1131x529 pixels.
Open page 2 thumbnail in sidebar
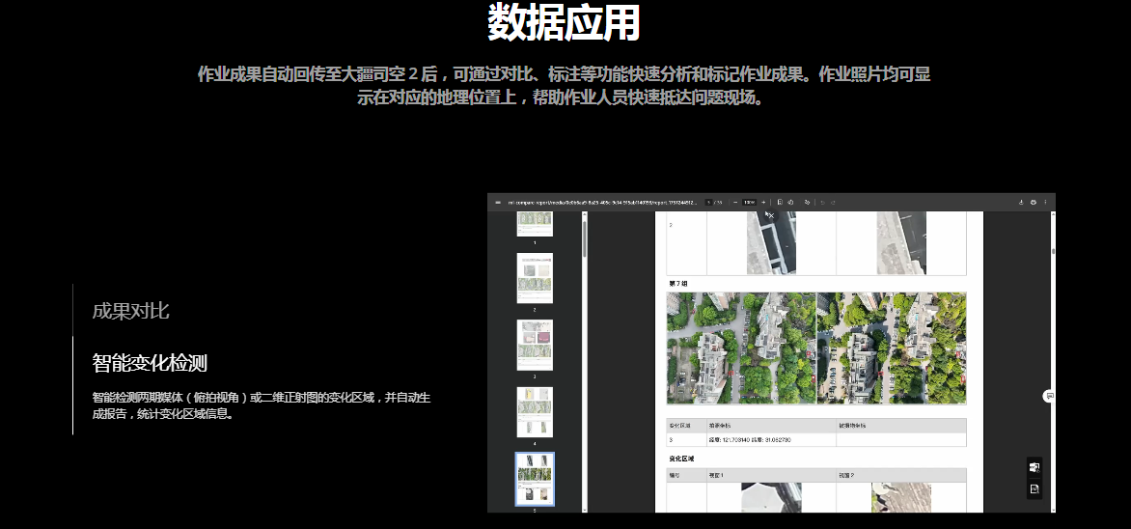click(x=535, y=278)
